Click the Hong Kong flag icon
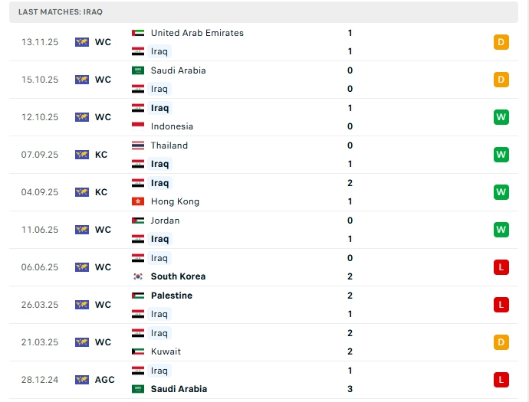The width and height of the screenshot is (529, 402). pos(138,201)
